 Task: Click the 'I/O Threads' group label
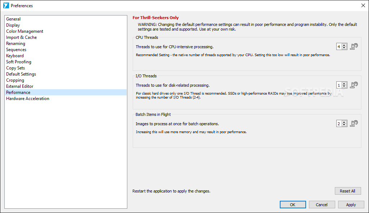coord(146,76)
